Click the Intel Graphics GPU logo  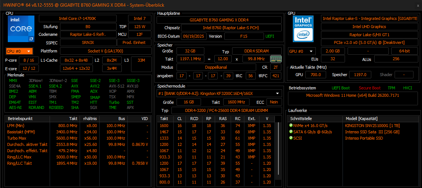303,29
